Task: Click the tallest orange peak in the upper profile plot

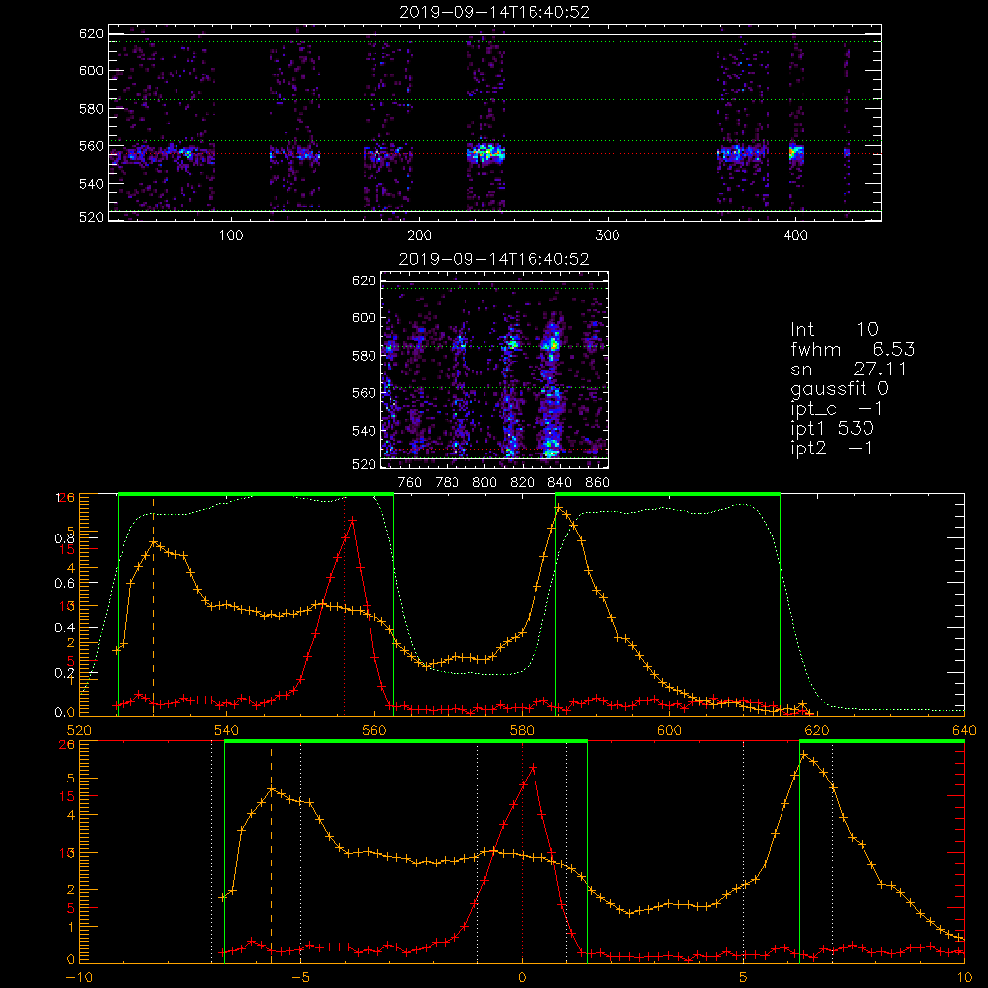Action: click(558, 507)
